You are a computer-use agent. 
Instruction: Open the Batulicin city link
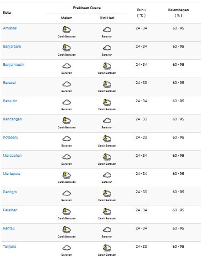tap(10, 101)
